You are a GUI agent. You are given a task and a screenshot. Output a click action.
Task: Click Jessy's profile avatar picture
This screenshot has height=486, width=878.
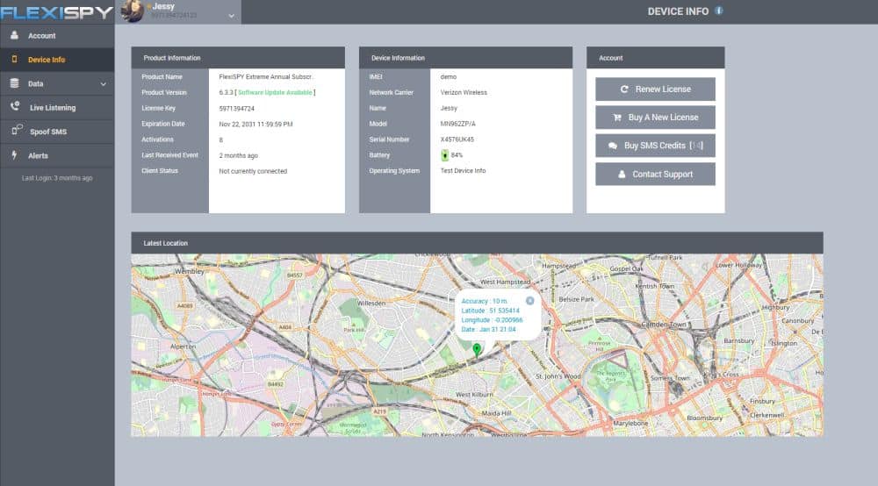(x=133, y=11)
